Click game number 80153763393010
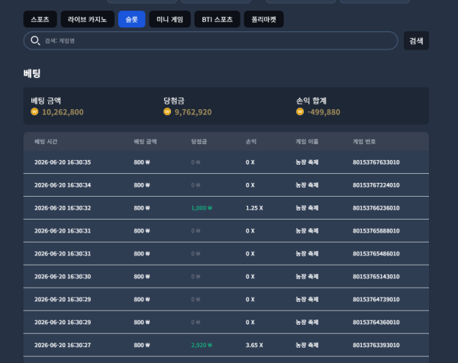 click(376, 345)
